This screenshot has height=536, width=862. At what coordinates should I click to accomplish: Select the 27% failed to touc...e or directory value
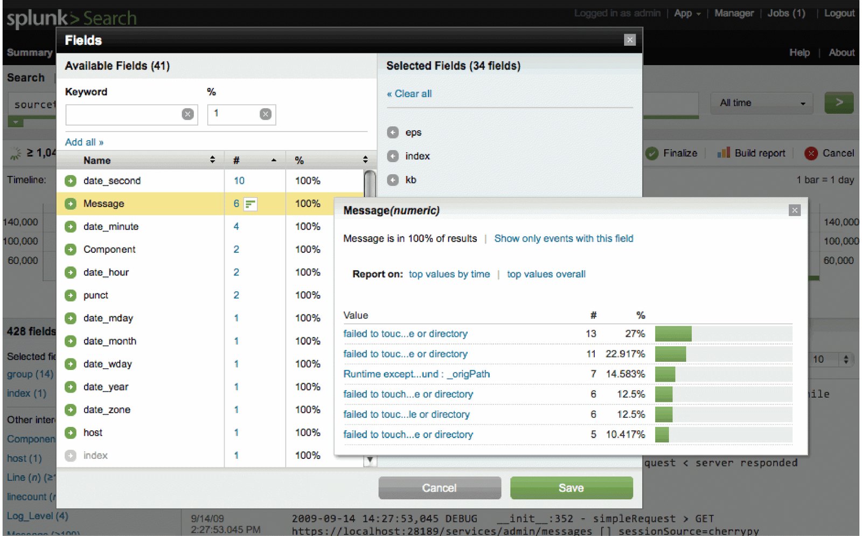pyautogui.click(x=405, y=334)
